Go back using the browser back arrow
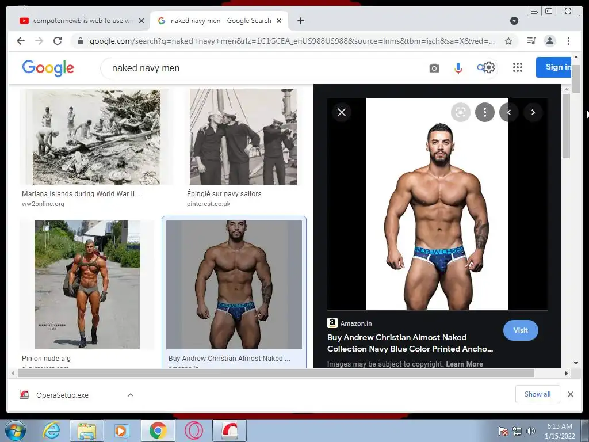Screen dimensions: 589x442 pyautogui.click(x=21, y=41)
